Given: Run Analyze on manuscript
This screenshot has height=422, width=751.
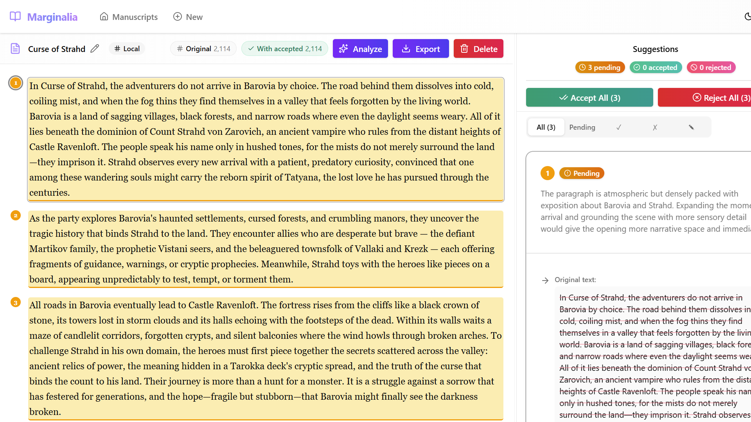Looking at the screenshot, I should (360, 48).
